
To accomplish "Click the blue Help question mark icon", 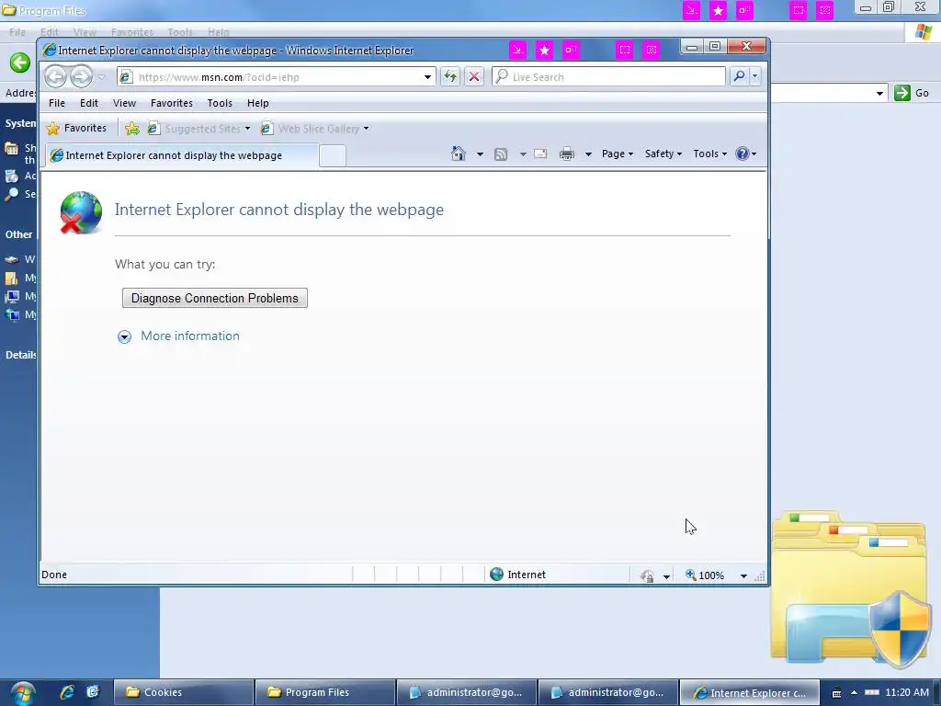I will pos(743,154).
